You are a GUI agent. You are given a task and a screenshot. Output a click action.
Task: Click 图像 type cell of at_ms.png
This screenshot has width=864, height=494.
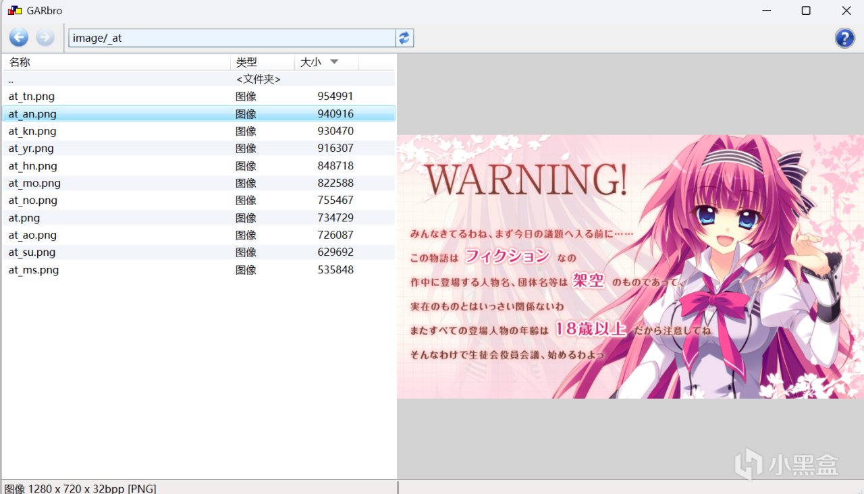click(246, 270)
